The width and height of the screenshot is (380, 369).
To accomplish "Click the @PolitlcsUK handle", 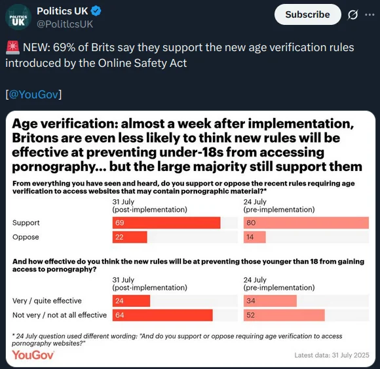I will pos(65,24).
